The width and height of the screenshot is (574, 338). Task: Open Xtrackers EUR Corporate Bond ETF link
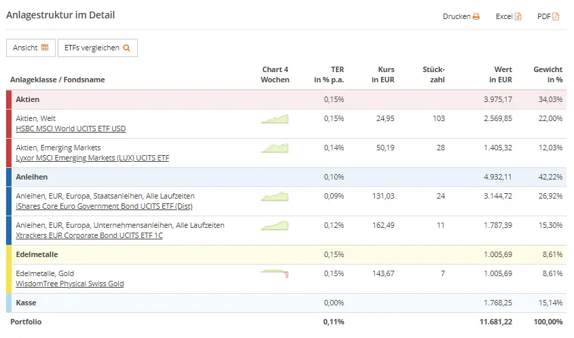(x=89, y=235)
